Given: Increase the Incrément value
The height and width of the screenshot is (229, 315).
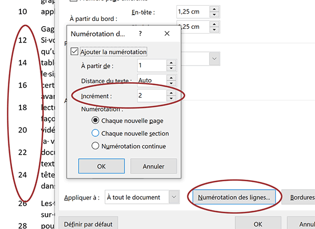Looking at the screenshot, I should pyautogui.click(x=171, y=93).
